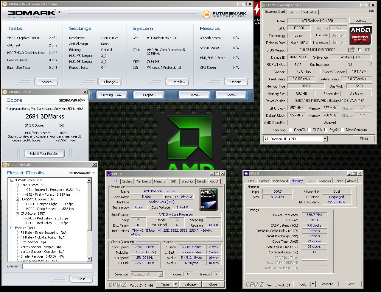The width and height of the screenshot is (381, 293).
Task: Click the 3DMark06 title bar app icon
Action: (x=4, y=4)
